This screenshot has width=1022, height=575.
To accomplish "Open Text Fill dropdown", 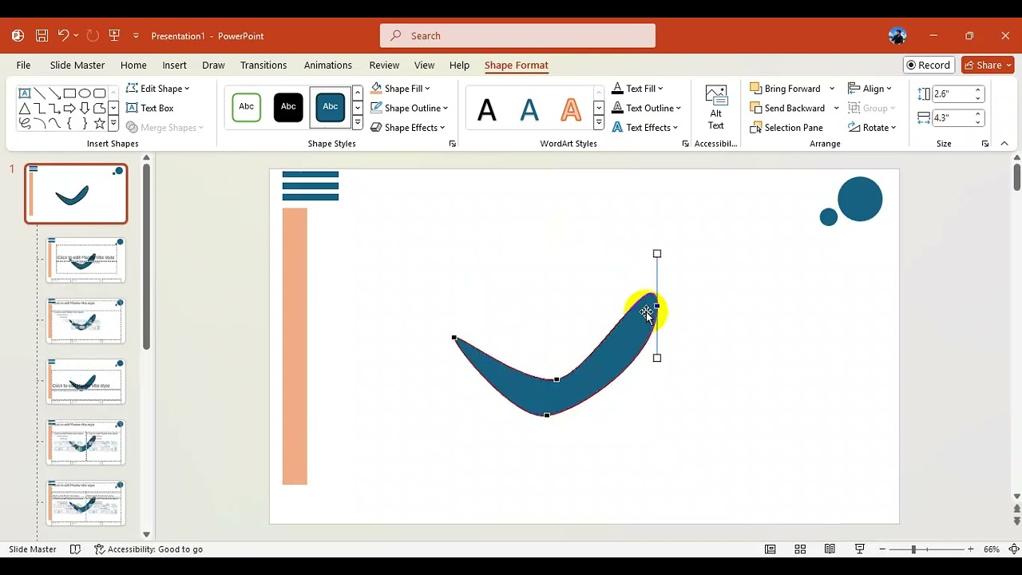I will tap(637, 89).
